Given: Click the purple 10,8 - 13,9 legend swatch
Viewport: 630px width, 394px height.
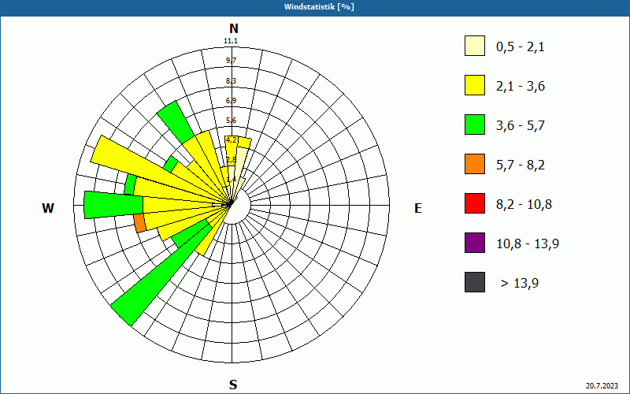Looking at the screenshot, I should click(475, 243).
